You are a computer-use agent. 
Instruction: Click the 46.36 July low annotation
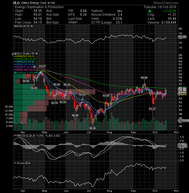[x=93, y=128]
